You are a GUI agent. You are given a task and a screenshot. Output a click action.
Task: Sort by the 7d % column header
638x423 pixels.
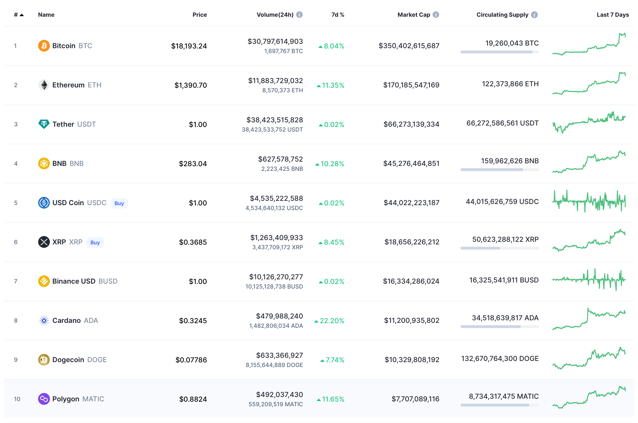(338, 15)
